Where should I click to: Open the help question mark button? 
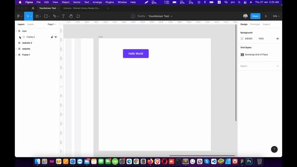pyautogui.click(x=274, y=149)
